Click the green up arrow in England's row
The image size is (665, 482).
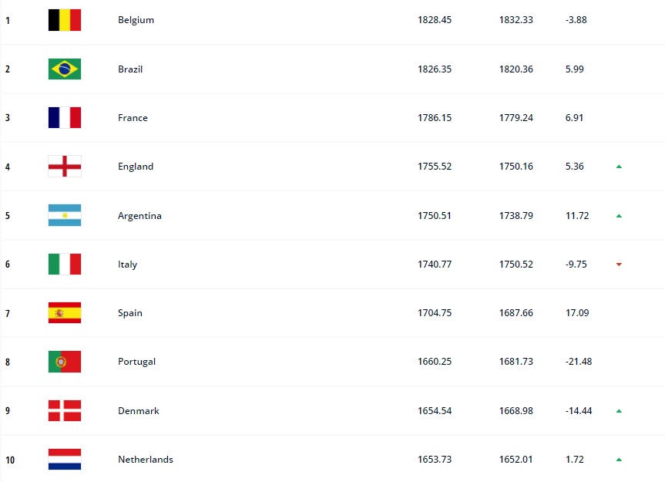coord(619,167)
